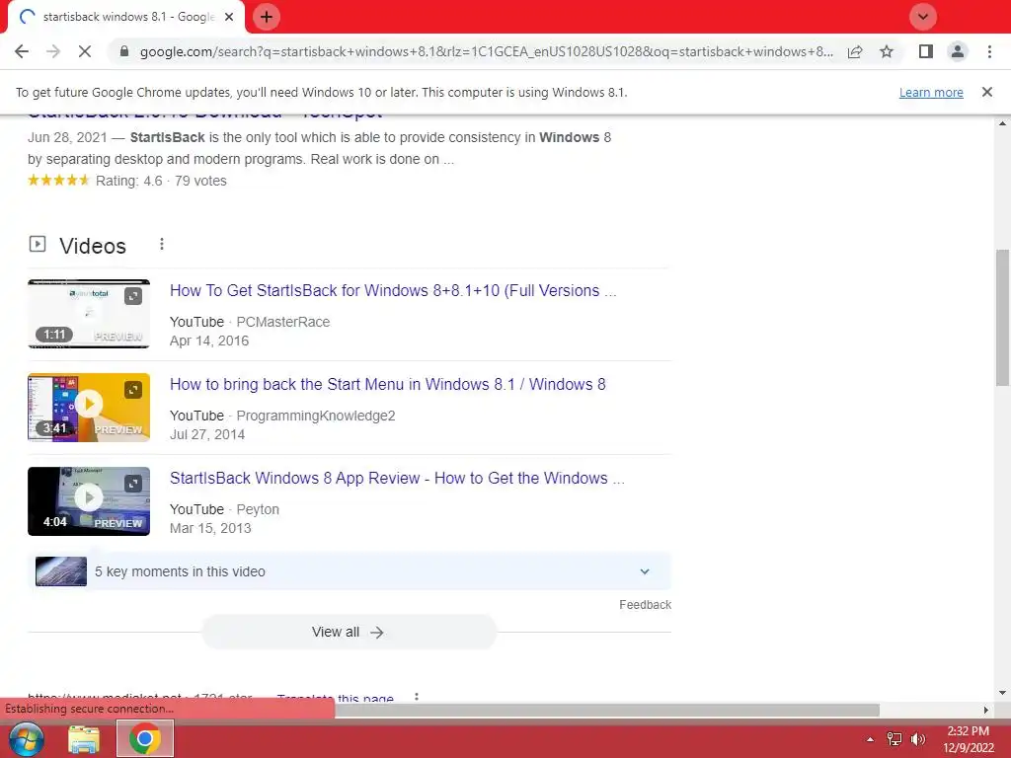Click 'Rating: 4.6 · 79 votes' text
The image size is (1011, 758).
161,182
